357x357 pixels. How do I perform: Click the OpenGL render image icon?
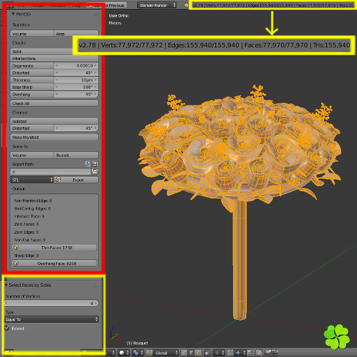[268, 352]
